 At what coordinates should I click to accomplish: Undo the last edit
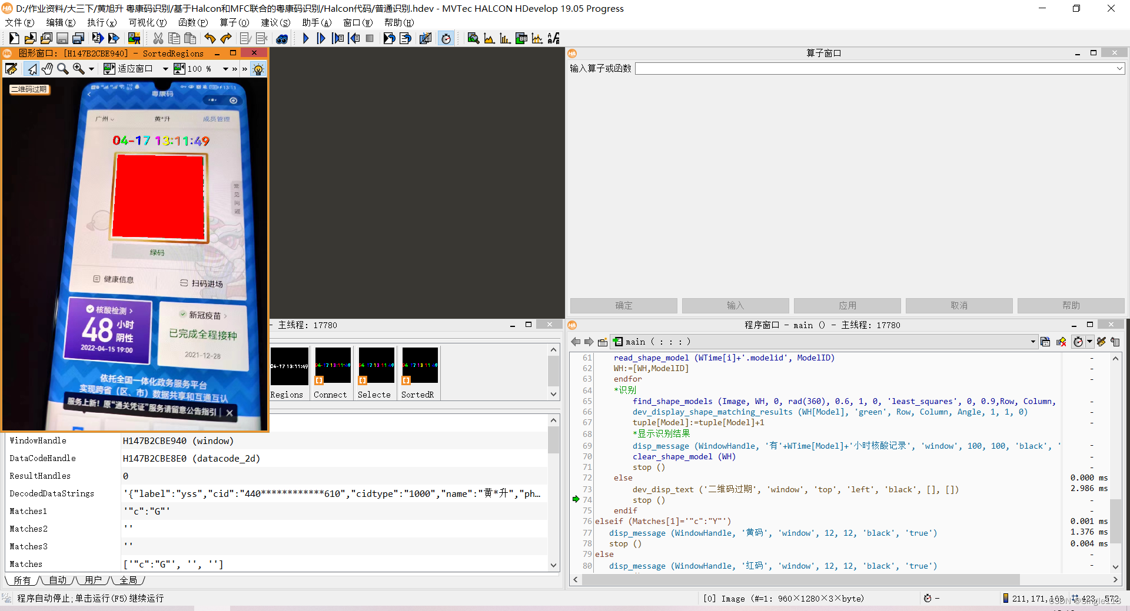tap(210, 38)
